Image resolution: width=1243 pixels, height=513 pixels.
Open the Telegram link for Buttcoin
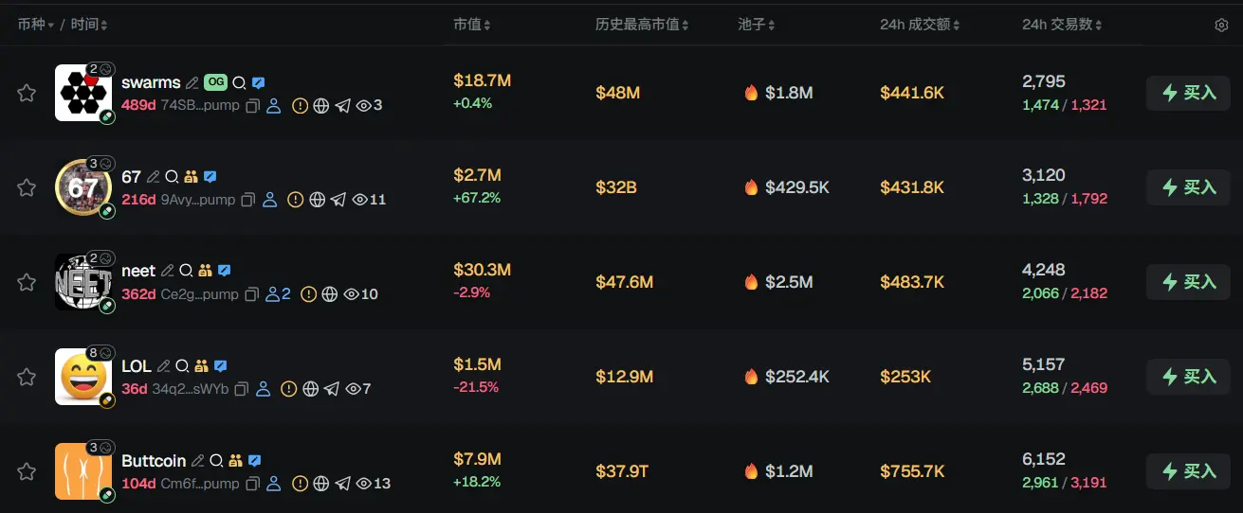[343, 484]
